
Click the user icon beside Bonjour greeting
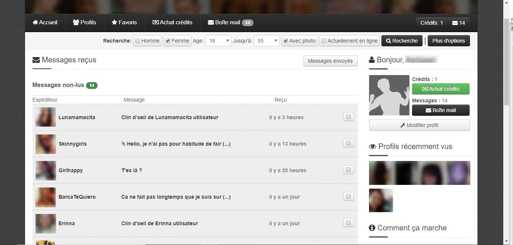(x=372, y=60)
